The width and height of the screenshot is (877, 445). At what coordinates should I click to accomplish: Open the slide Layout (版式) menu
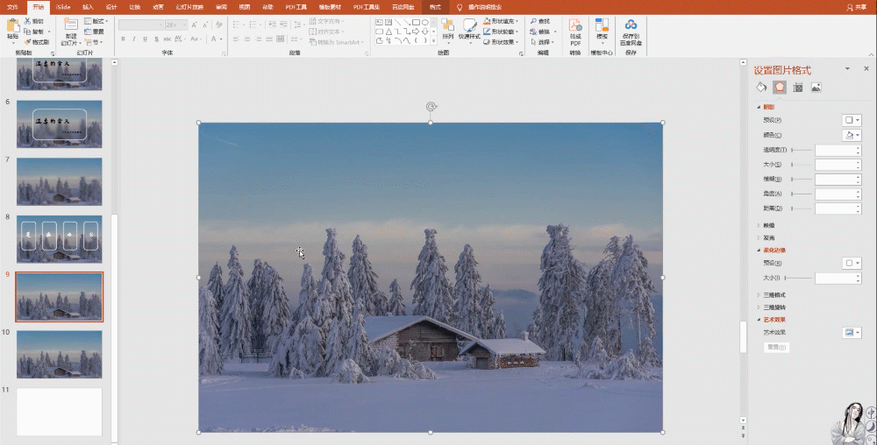point(96,21)
